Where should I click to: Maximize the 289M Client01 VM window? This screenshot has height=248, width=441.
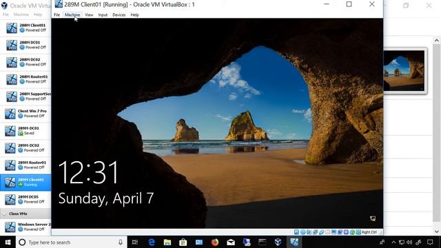(349, 4)
